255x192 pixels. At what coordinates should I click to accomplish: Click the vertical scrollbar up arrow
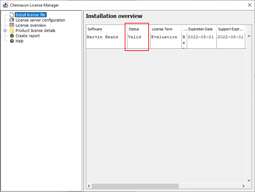249,36
